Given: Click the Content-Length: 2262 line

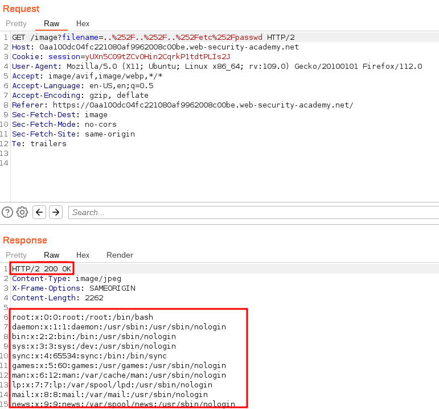Looking at the screenshot, I should 58,298.
